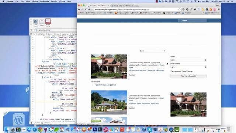Screen dimensions: 236x133
Task: Open the green Camtasia icon in the Dock
Action: 177,130
